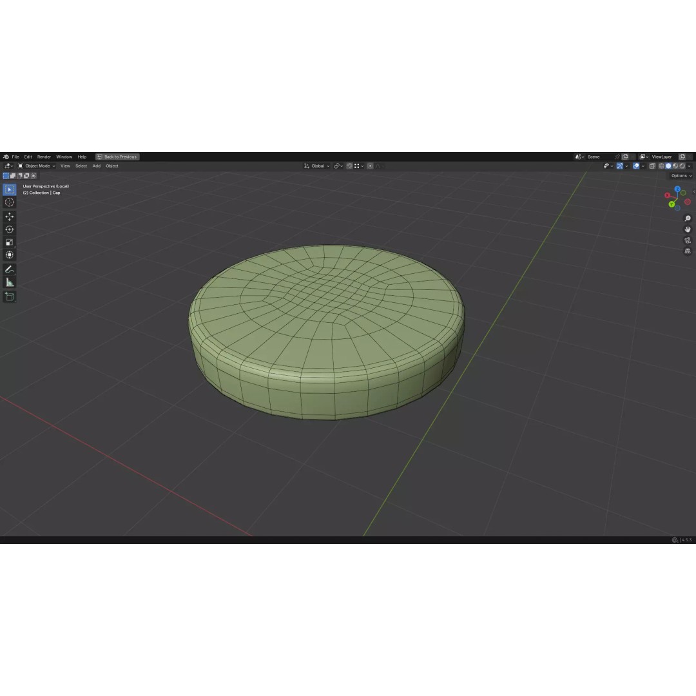
Task: Open the File menu
Action: pos(15,157)
